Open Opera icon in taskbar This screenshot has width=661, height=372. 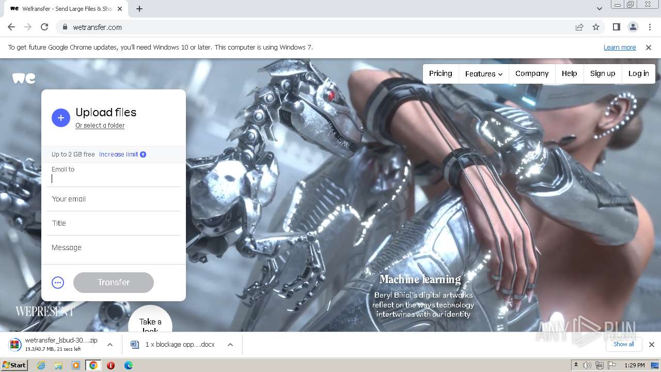[x=111, y=365]
